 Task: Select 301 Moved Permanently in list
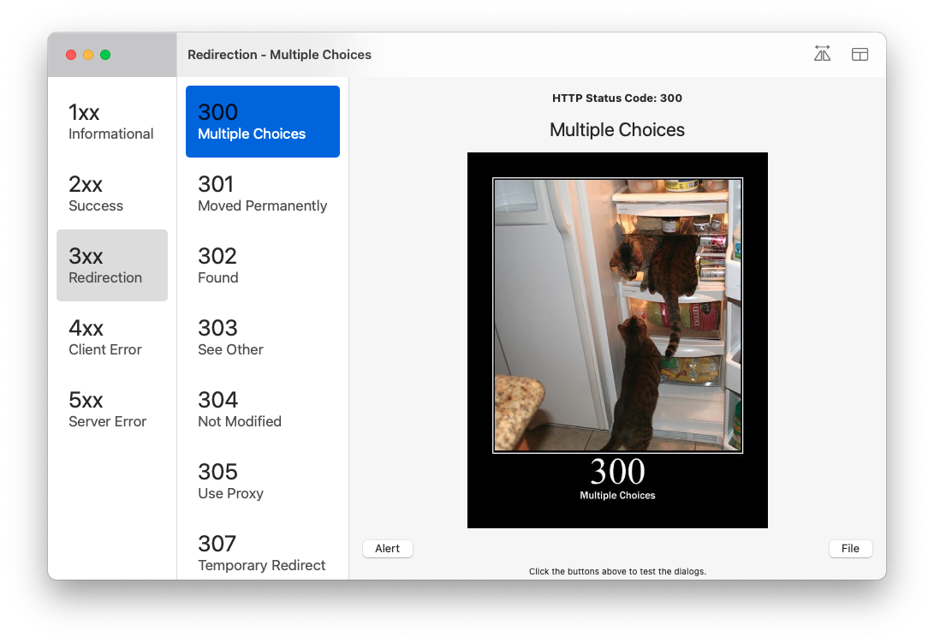263,193
